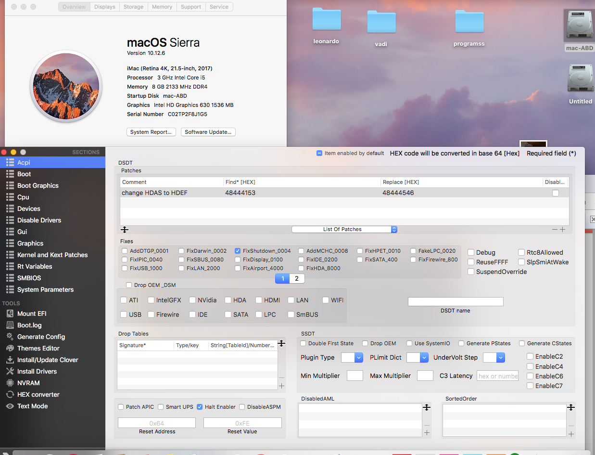
Task: Open the UnderVolt Step dropdown
Action: click(x=494, y=357)
